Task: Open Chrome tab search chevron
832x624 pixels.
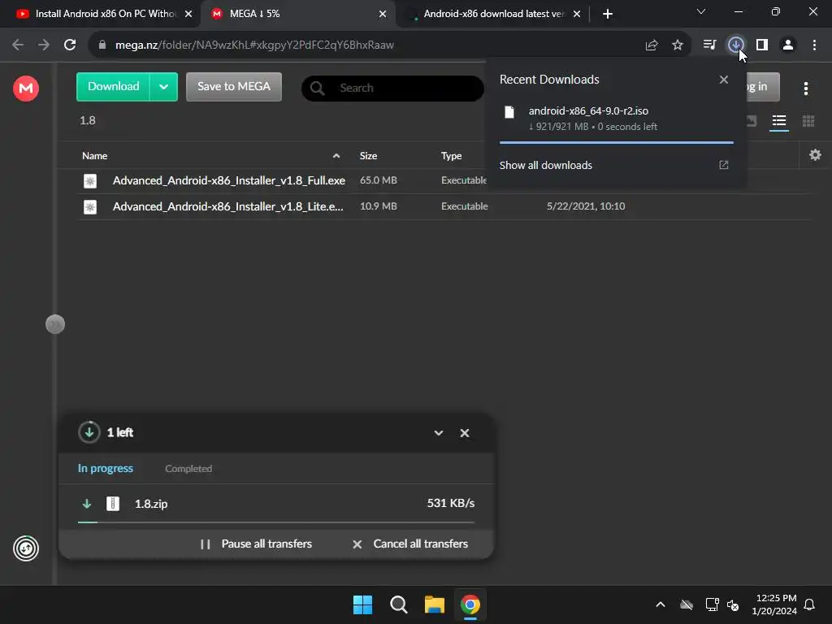Action: [x=701, y=11]
